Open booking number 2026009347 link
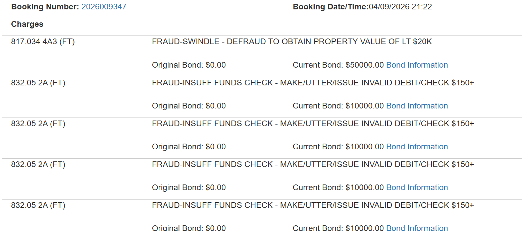The image size is (522, 231). (x=104, y=6)
